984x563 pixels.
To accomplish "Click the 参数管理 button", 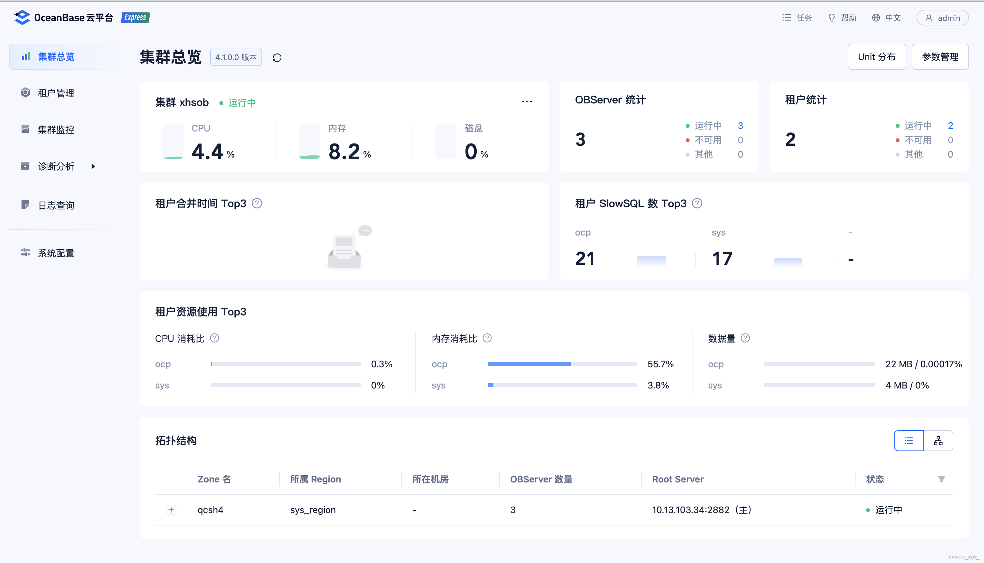I will point(940,57).
